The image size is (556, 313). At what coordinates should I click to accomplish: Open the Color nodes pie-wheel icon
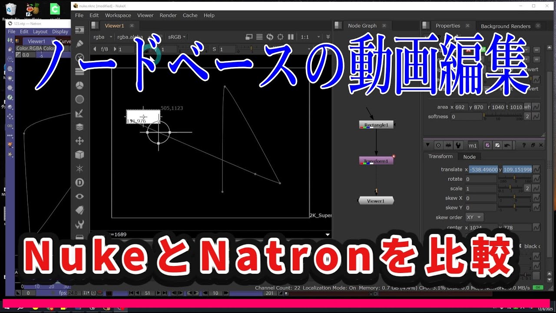79,85
